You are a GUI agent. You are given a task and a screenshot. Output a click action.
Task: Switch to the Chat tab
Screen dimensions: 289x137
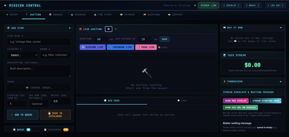182,101
